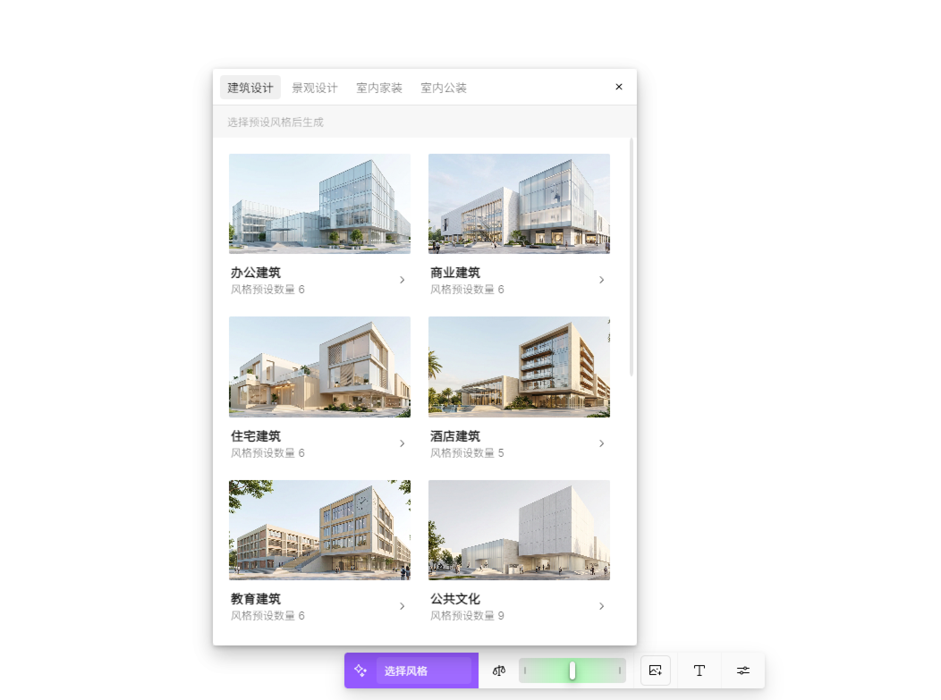This screenshot has width=941, height=700.
Task: Click the green balance slider handle
Action: [x=572, y=670]
